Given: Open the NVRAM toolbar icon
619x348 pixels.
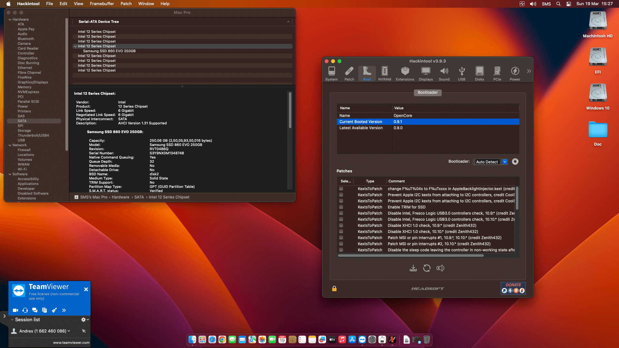Looking at the screenshot, I should 385,74.
